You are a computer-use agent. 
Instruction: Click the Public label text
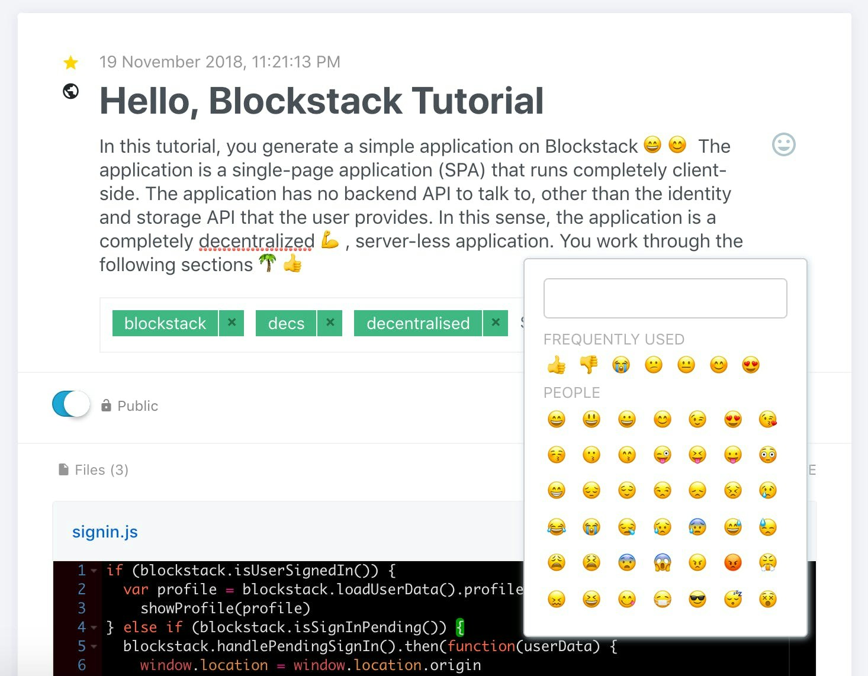click(138, 406)
